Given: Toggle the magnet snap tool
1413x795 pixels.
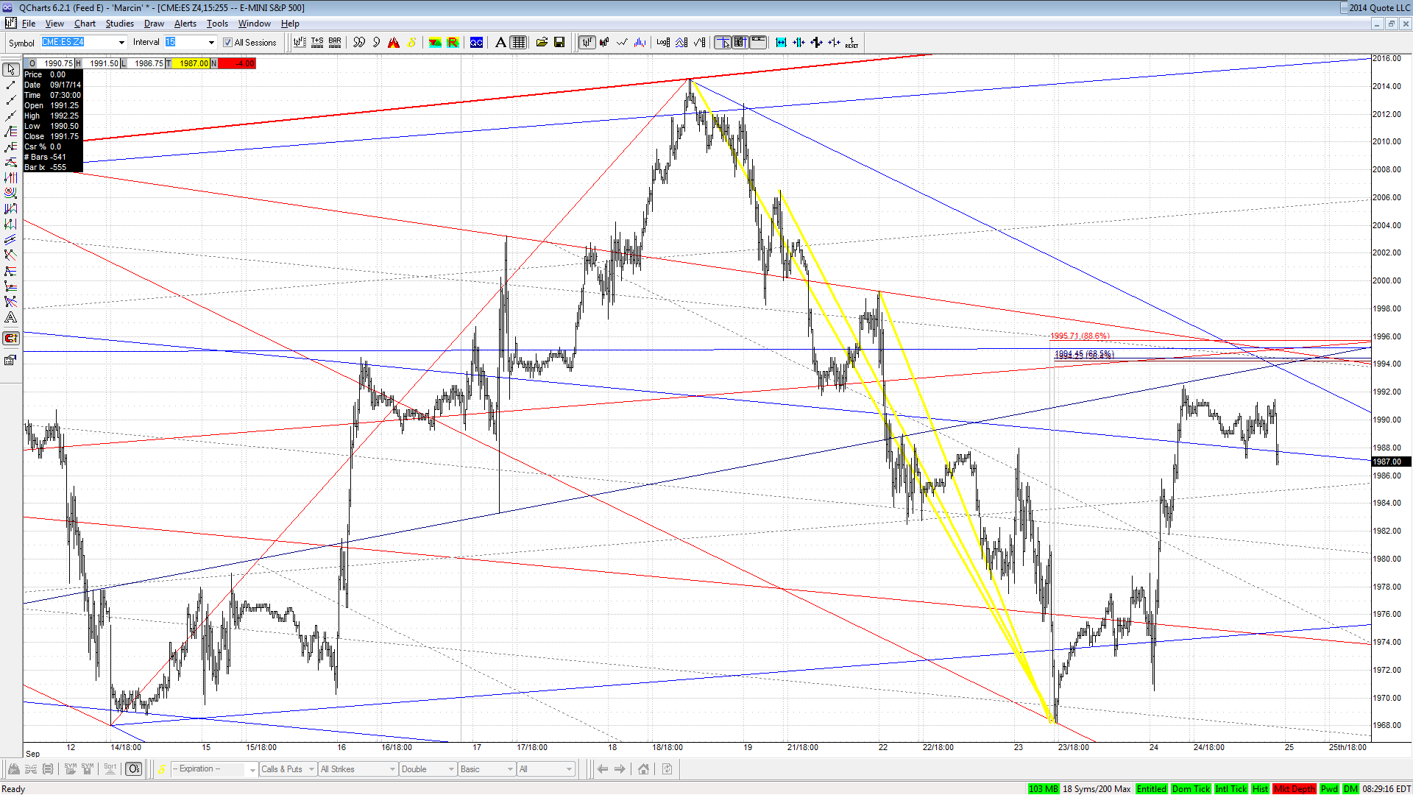Looking at the screenshot, I should point(10,339).
